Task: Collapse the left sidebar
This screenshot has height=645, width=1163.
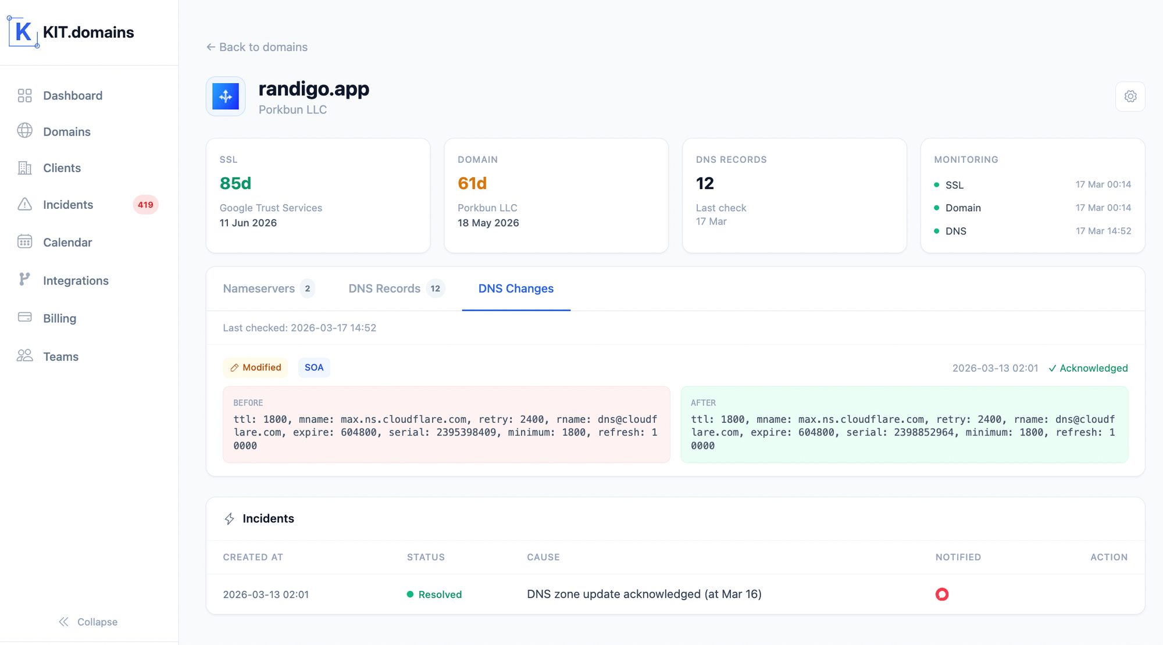Action: click(x=88, y=622)
